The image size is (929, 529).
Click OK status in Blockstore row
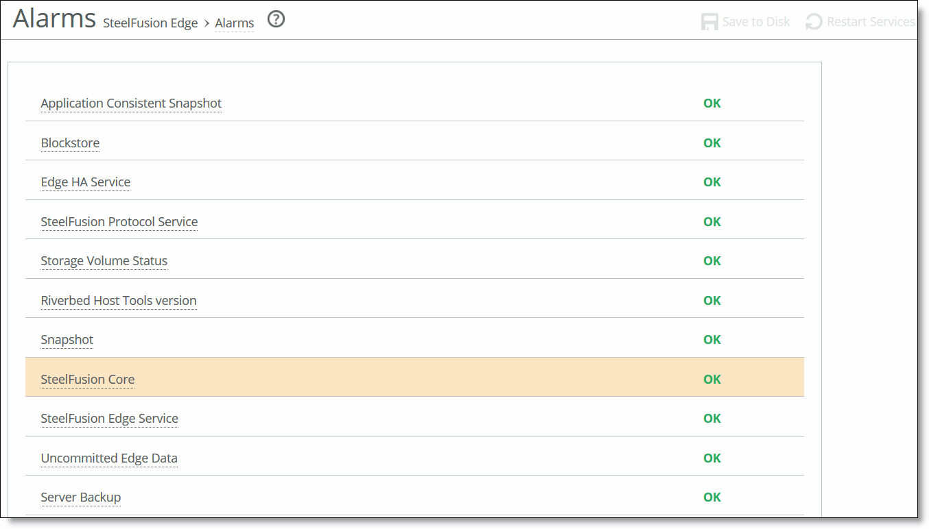click(x=712, y=143)
